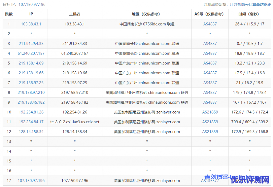Click IP link 103.38.43.1 in hop 1

click(31, 24)
